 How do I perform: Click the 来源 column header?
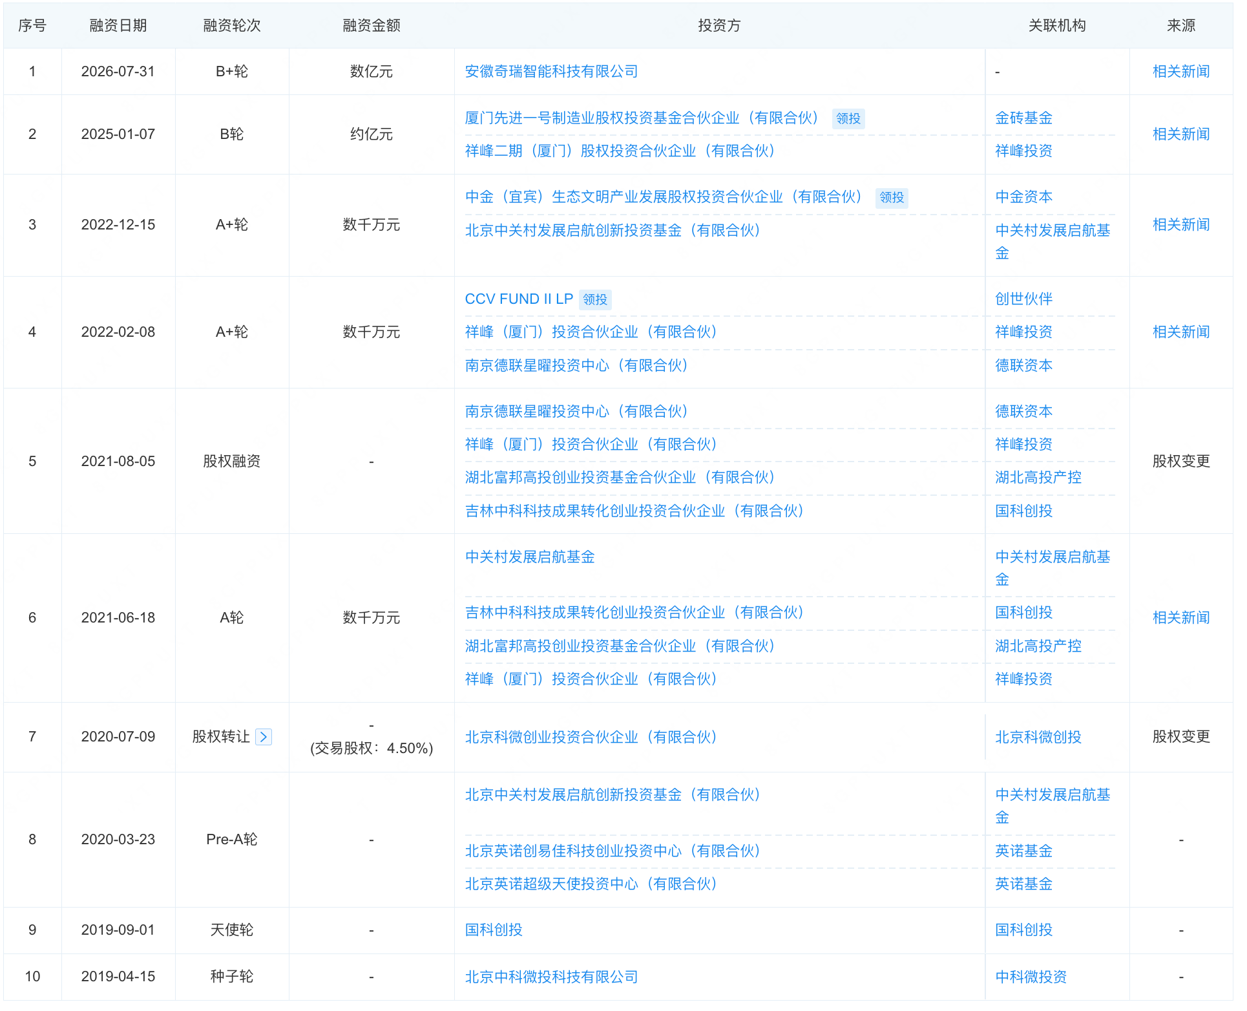(x=1181, y=26)
